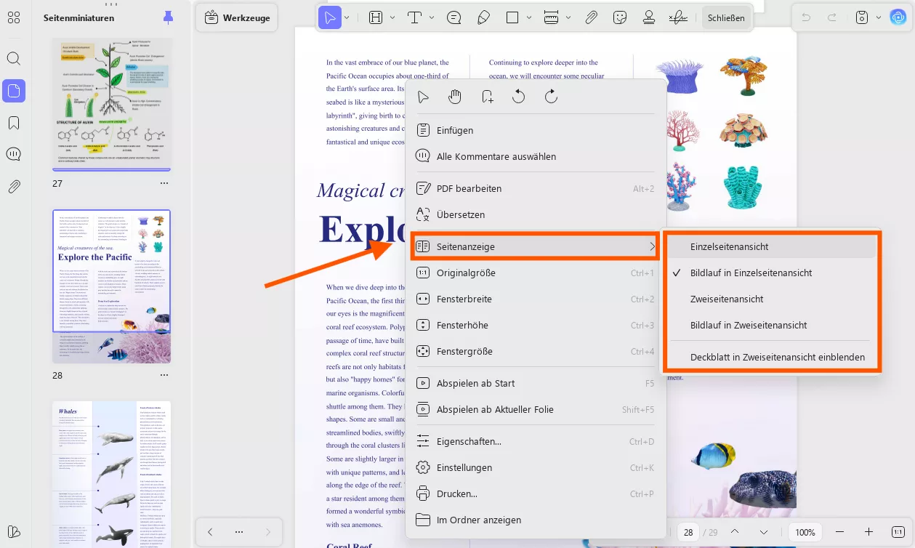Choose PDF bearbeiten menu entry
The width and height of the screenshot is (915, 548).
point(535,188)
